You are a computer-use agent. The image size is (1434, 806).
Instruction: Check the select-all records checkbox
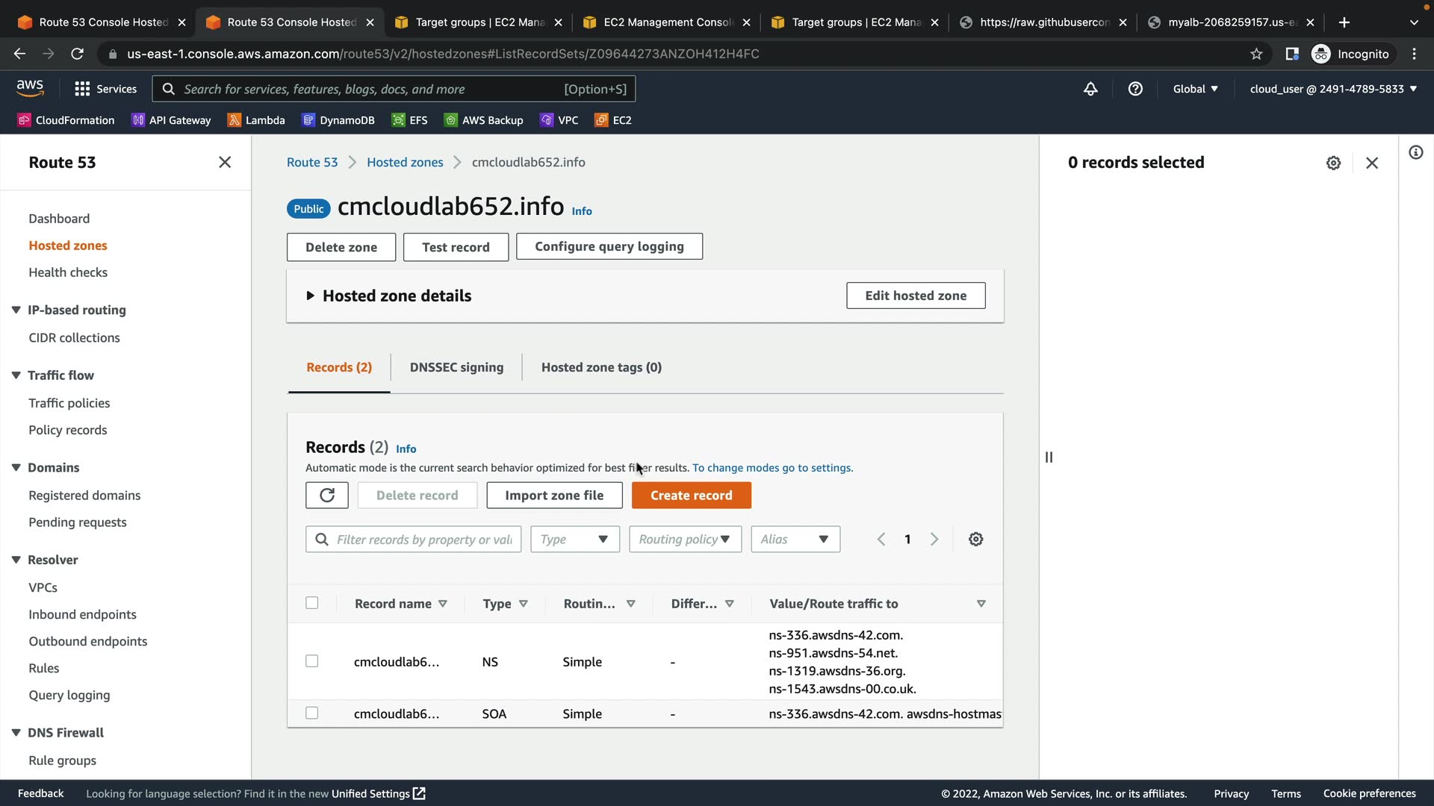312,603
